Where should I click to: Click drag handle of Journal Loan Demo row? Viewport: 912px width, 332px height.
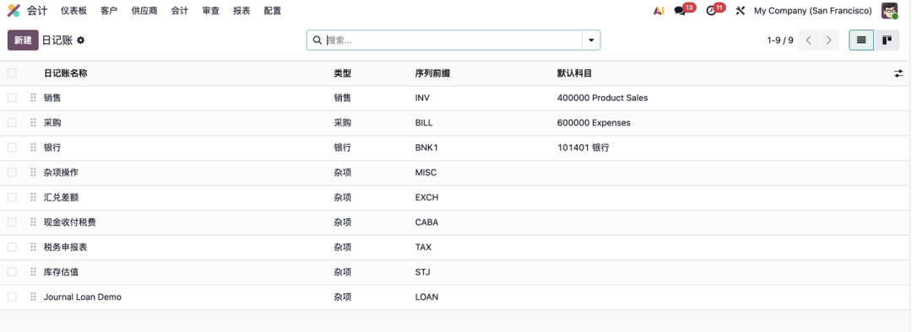[33, 297]
